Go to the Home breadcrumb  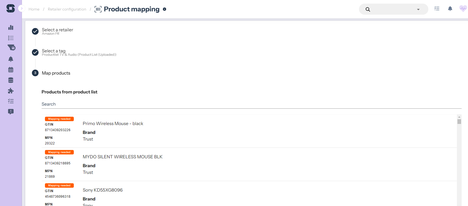(x=34, y=9)
